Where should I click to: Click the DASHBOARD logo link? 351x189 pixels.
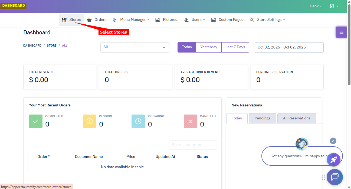pos(14,6)
